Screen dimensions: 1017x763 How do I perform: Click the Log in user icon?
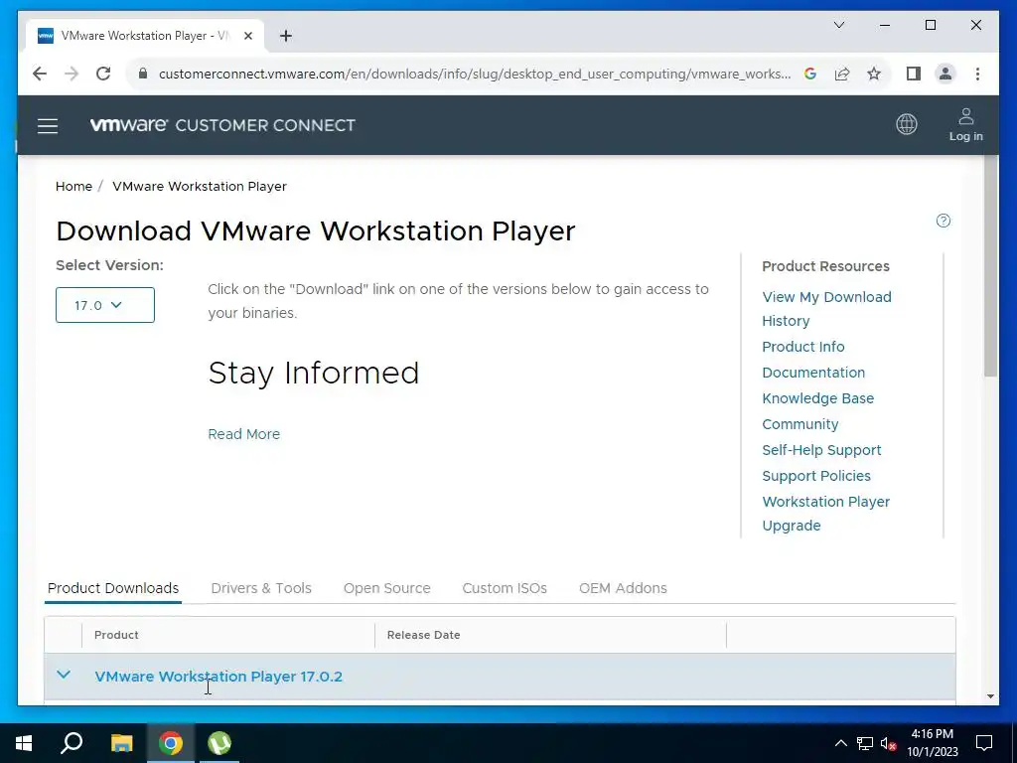click(x=965, y=124)
